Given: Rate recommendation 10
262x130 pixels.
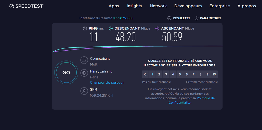Looking at the screenshot, I should (x=214, y=75).
